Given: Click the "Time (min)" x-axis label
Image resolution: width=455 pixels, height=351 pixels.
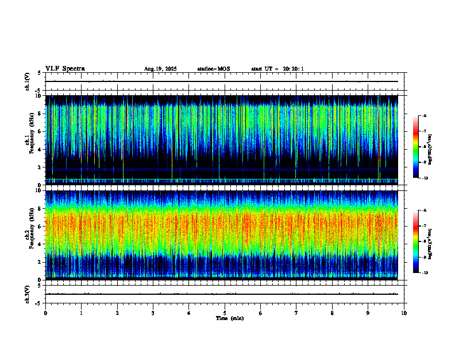Looking at the screenshot, I should [x=230, y=318].
